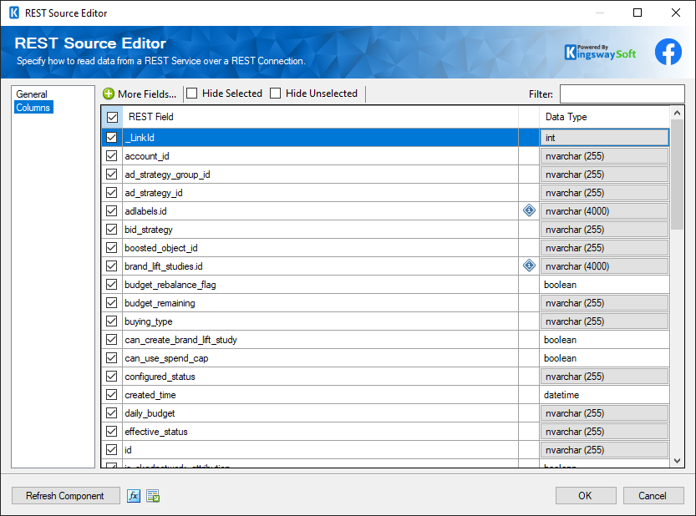Click the Facebook logo icon
The width and height of the screenshot is (696, 516).
click(x=668, y=52)
